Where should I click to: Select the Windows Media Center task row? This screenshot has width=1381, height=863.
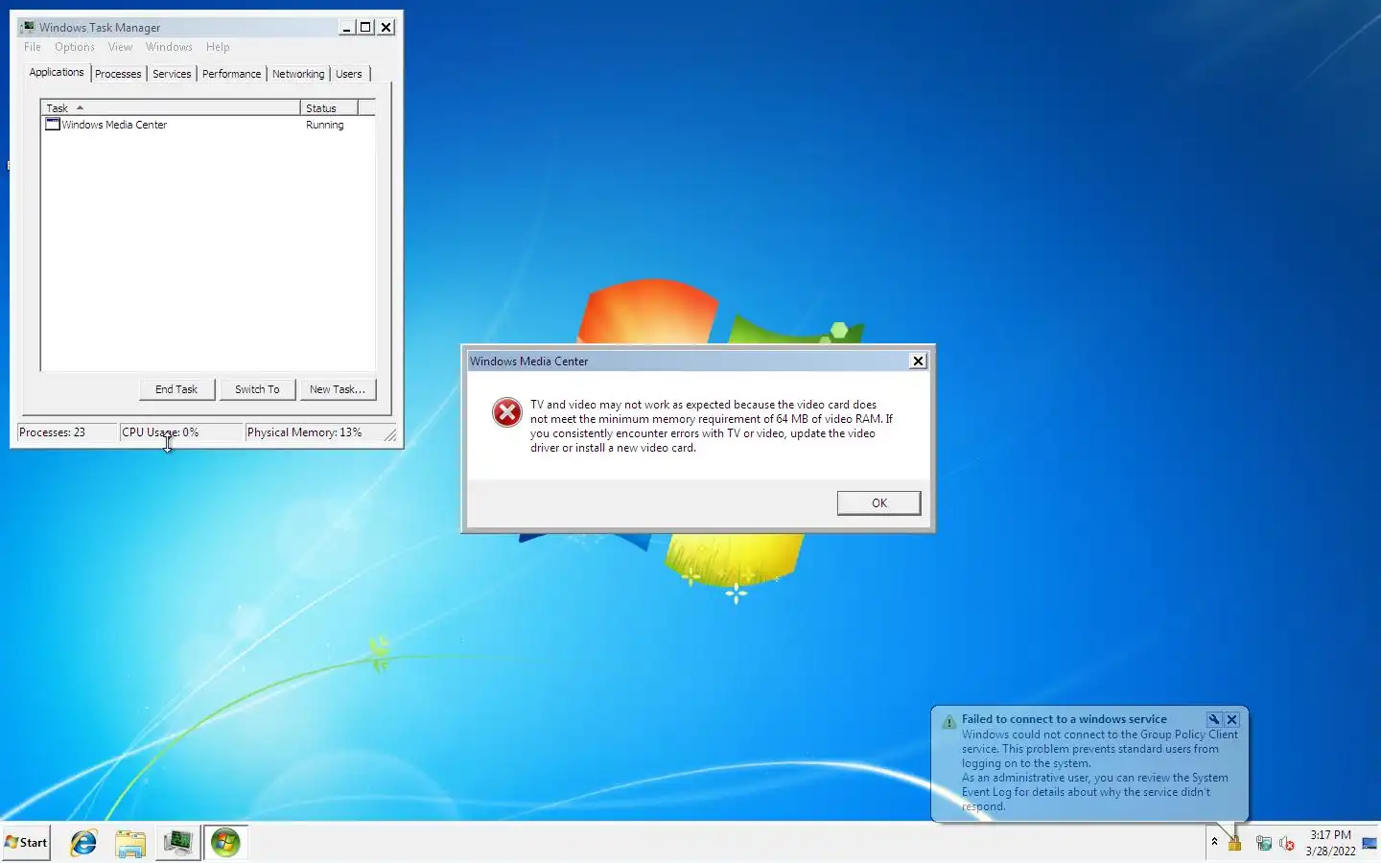coord(208,125)
